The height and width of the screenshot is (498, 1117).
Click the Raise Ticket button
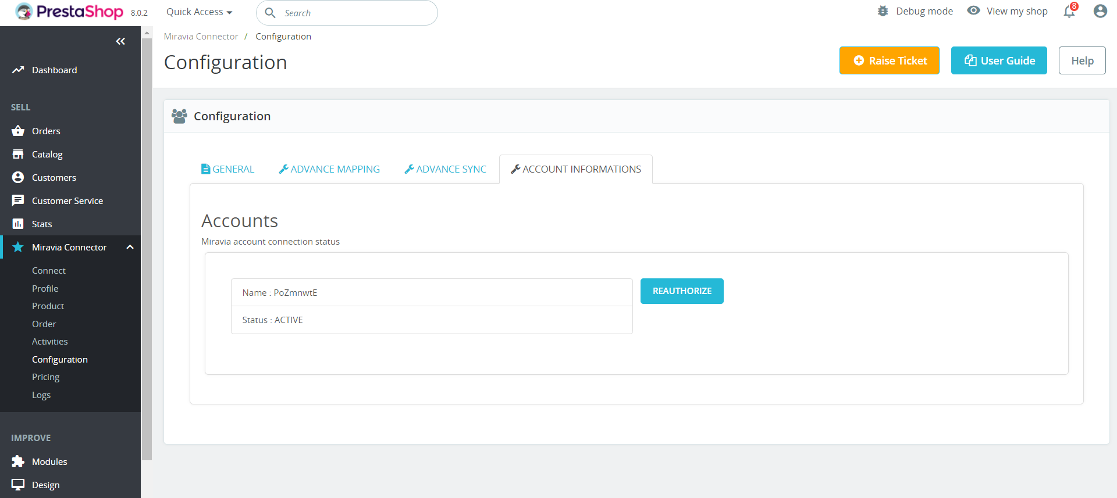(x=889, y=60)
